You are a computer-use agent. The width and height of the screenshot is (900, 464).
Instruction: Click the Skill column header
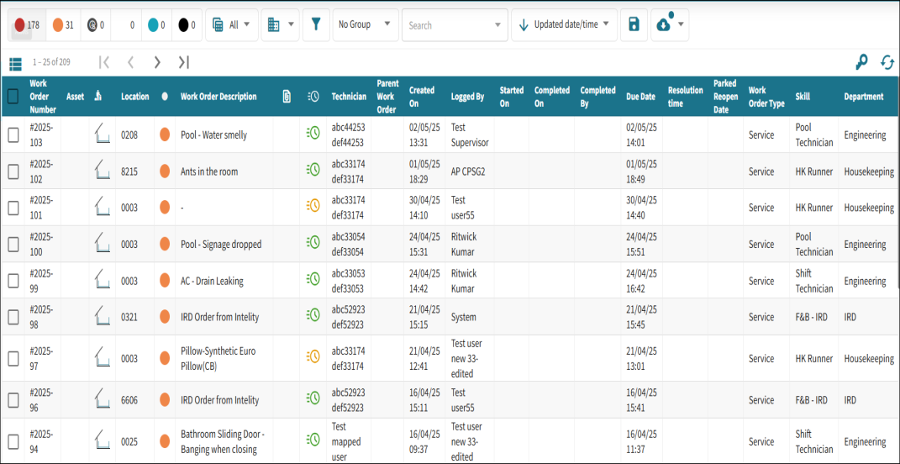(803, 97)
